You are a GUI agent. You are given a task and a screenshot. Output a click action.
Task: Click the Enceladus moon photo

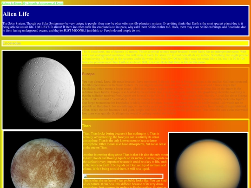[42, 90]
